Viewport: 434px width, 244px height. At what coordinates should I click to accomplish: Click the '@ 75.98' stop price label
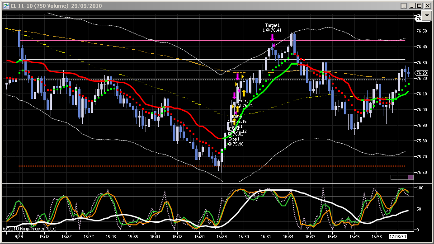point(236,144)
